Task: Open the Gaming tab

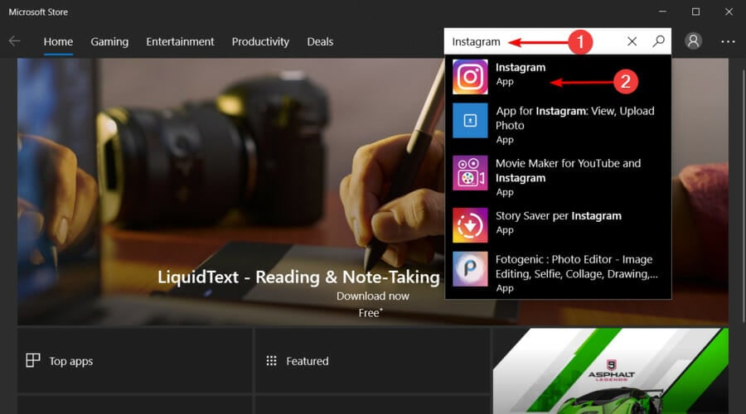Action: click(109, 42)
